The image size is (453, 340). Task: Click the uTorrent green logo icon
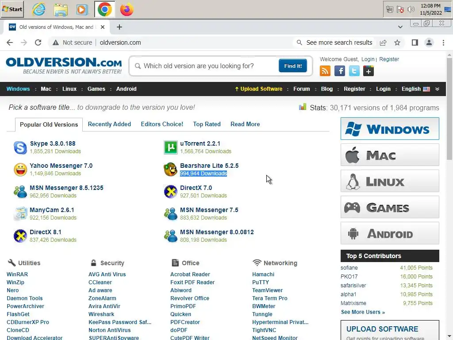click(170, 147)
